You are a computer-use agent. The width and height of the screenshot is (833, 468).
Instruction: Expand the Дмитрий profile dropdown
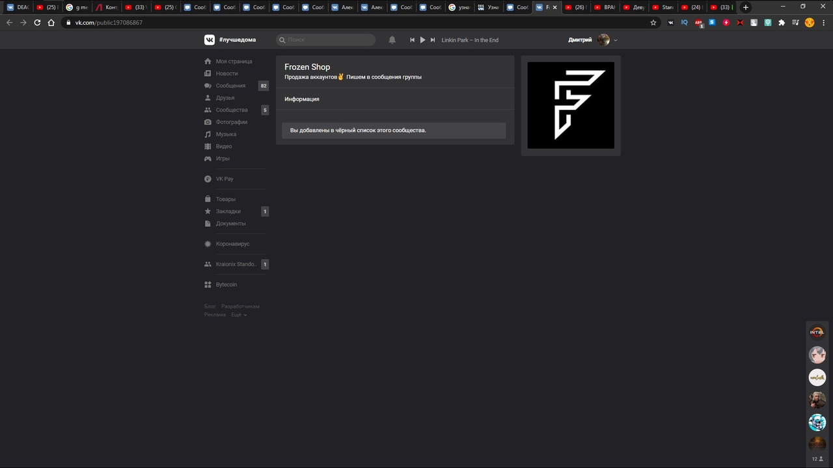(616, 40)
